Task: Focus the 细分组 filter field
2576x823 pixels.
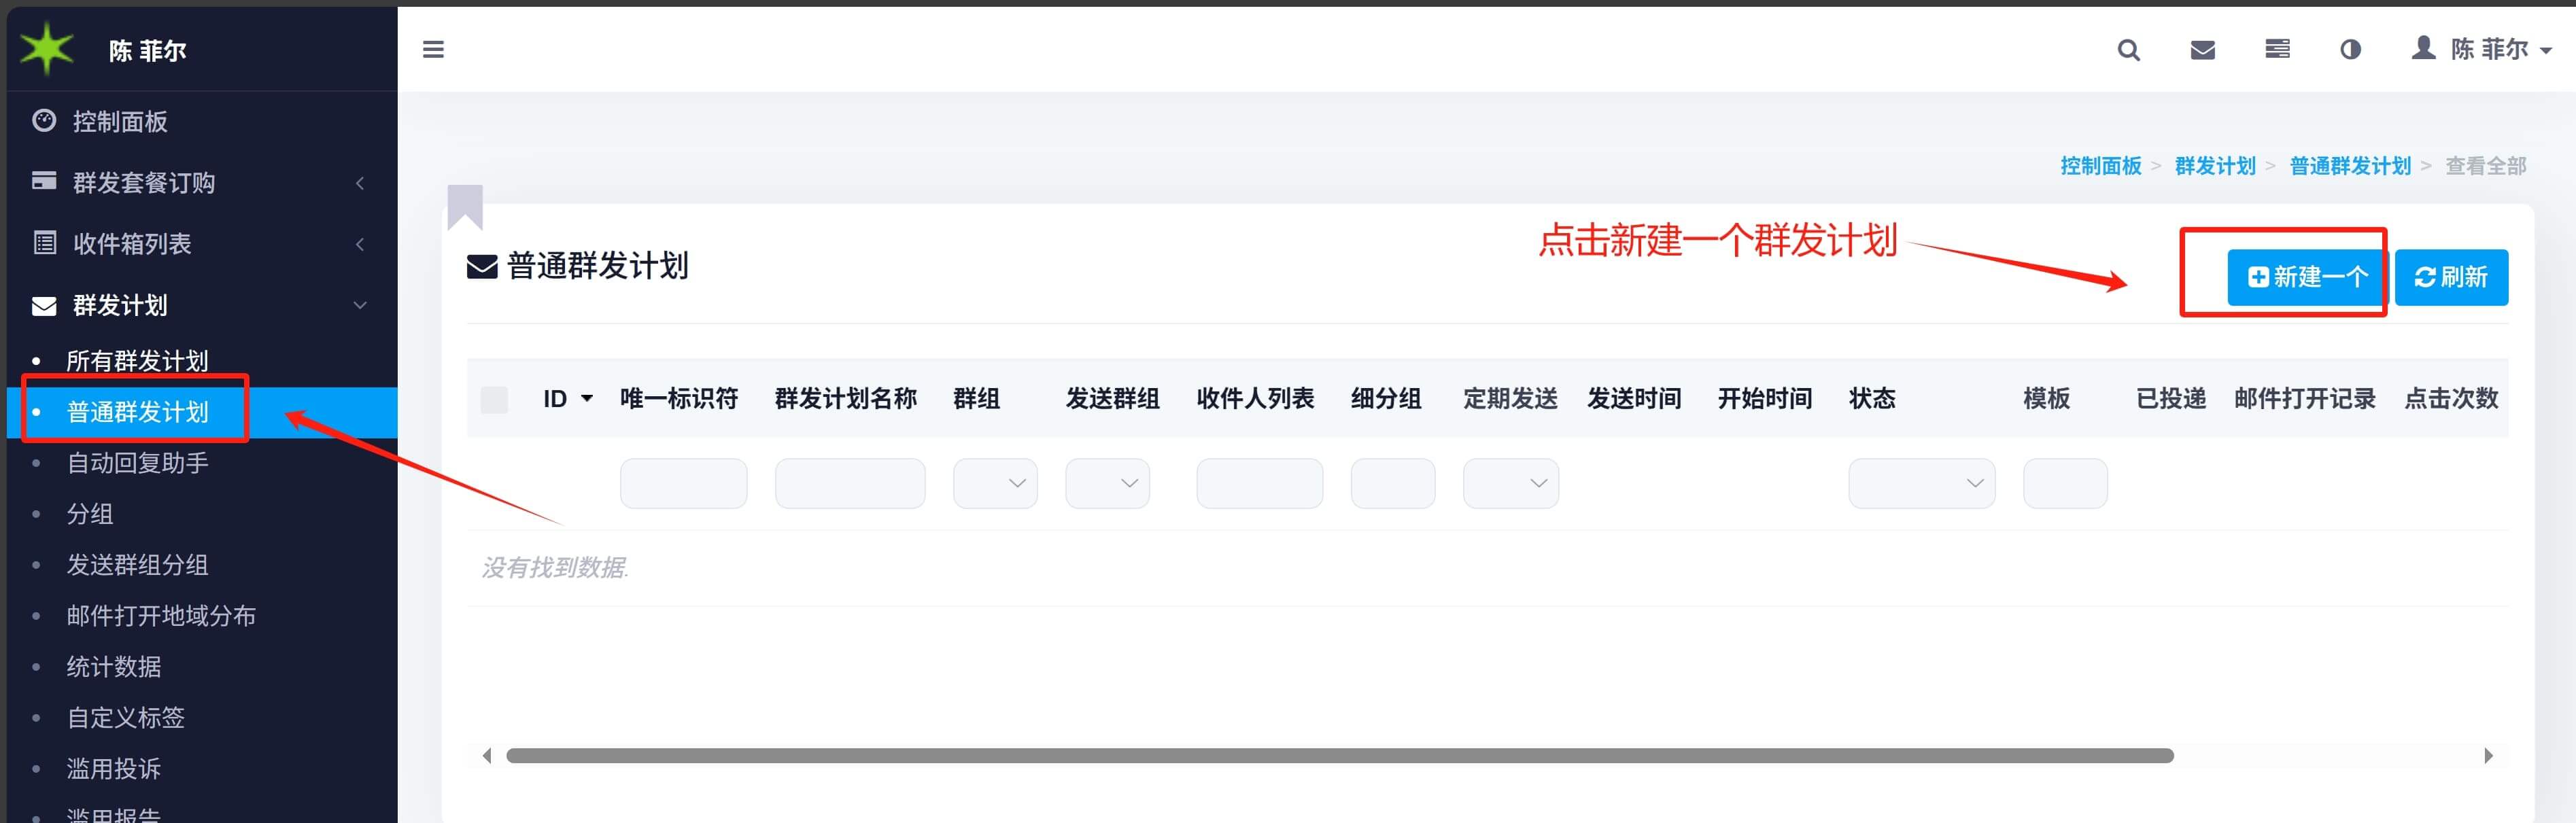Action: point(1393,483)
